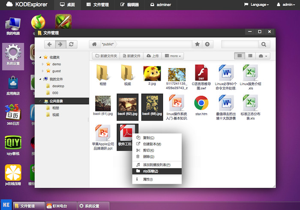The height and width of the screenshot is (210, 300).
Task: Switch to 文件管理 in taskbar
Action: (x=29, y=206)
